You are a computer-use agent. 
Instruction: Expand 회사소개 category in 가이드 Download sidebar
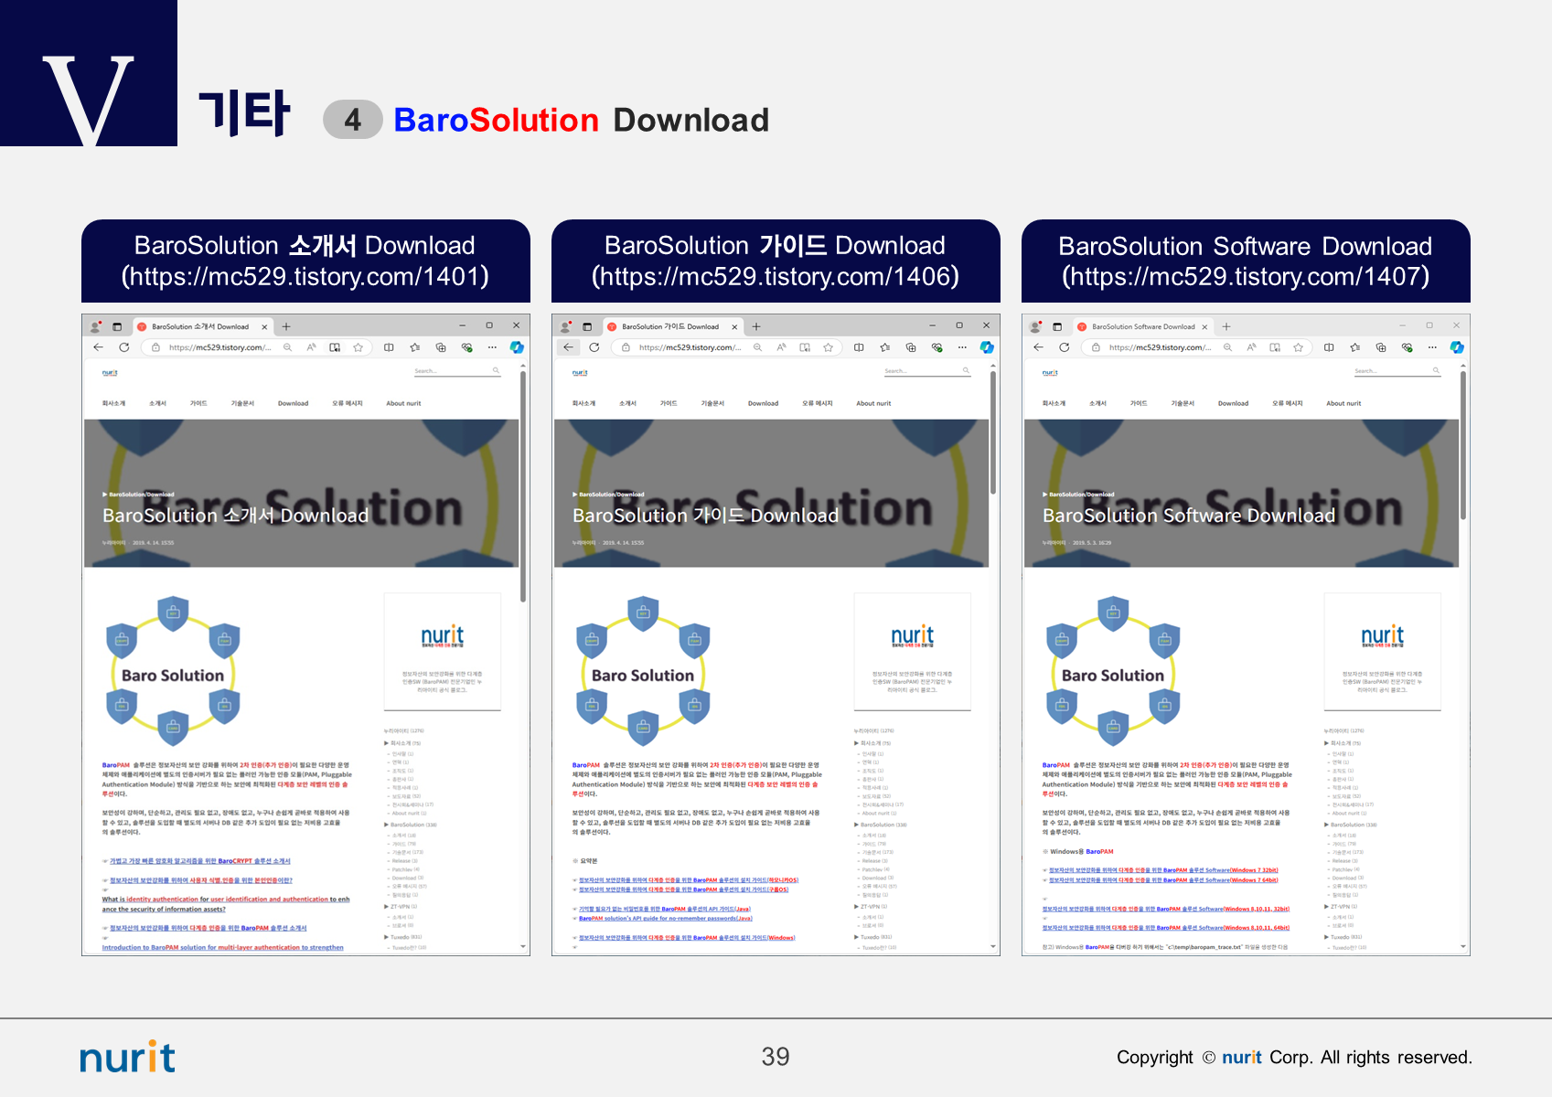coord(872,743)
